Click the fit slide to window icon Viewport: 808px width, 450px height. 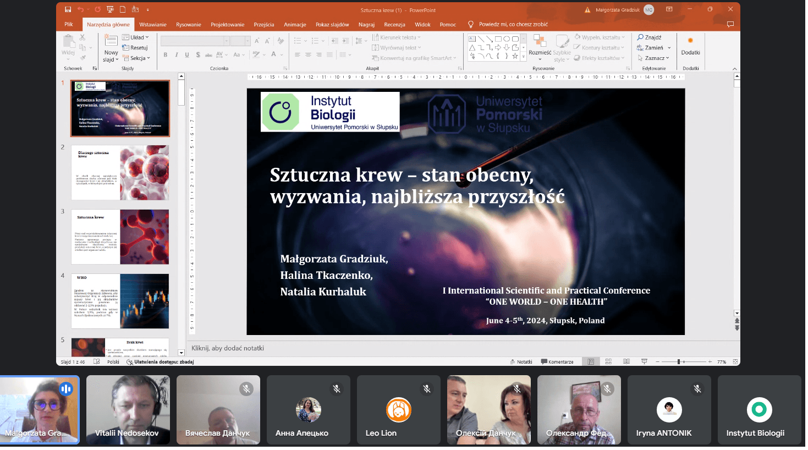[x=735, y=362]
